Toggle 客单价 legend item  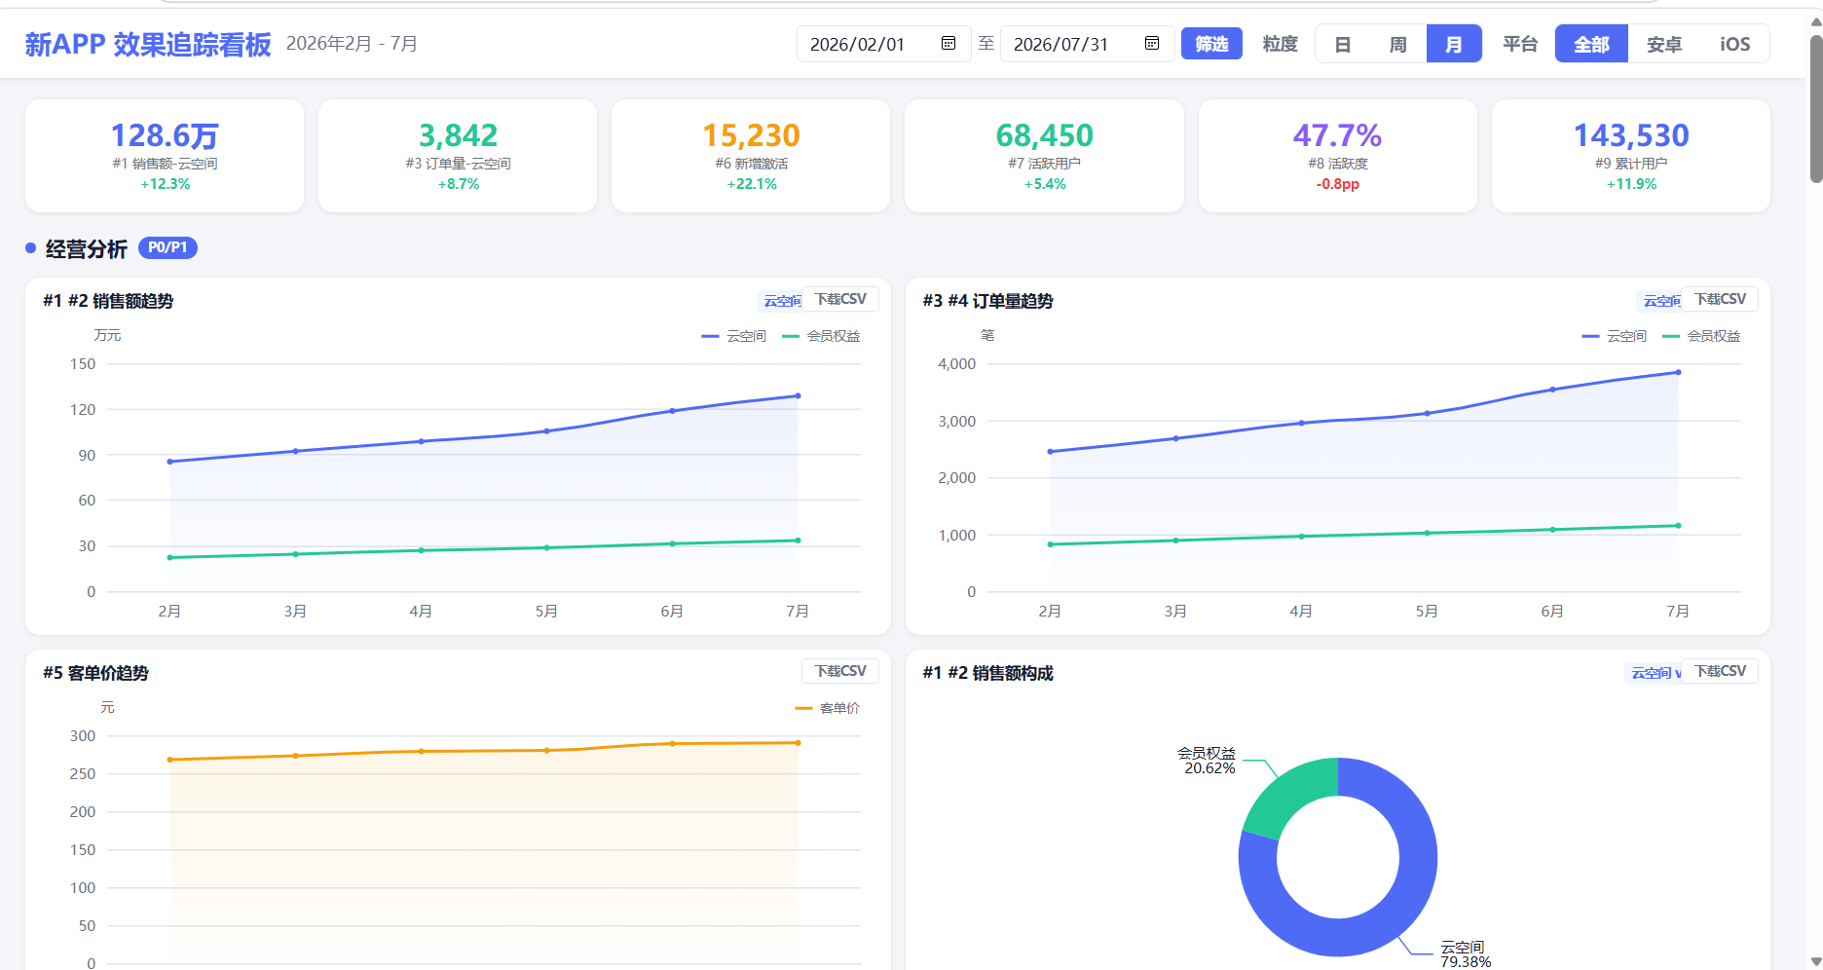pos(828,708)
